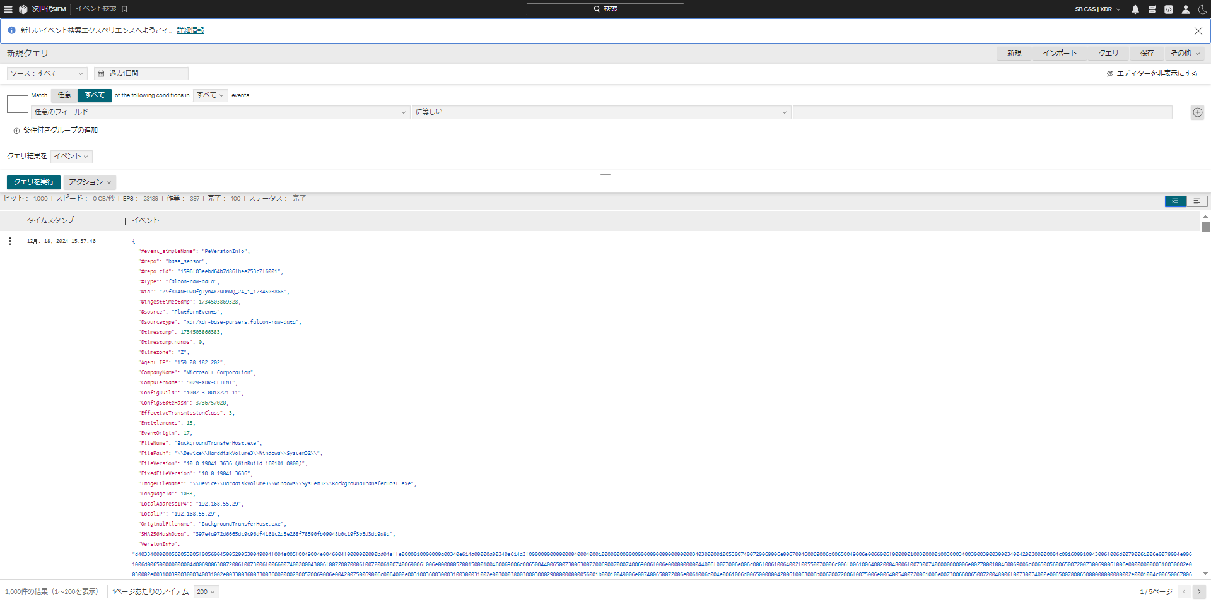1211x604 pixels.
Task: Click エディターを非表示にする to hide the editor
Action: pos(1152,74)
